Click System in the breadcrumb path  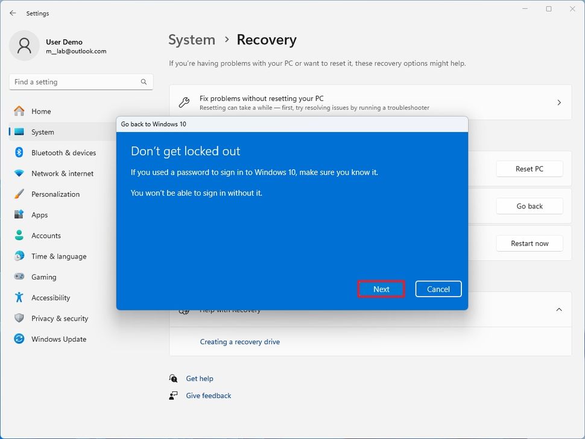(x=192, y=40)
